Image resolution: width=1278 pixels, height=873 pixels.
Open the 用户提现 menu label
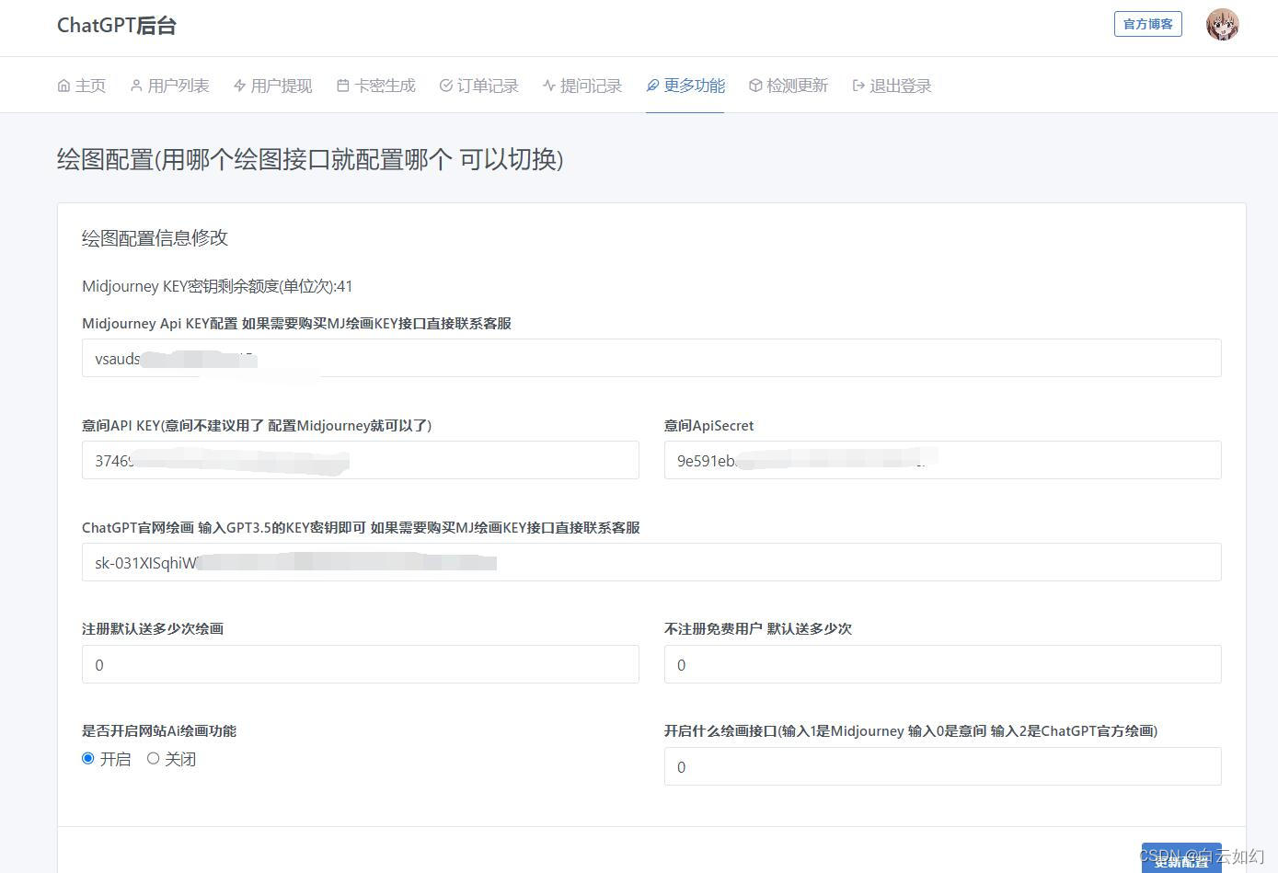coord(282,86)
